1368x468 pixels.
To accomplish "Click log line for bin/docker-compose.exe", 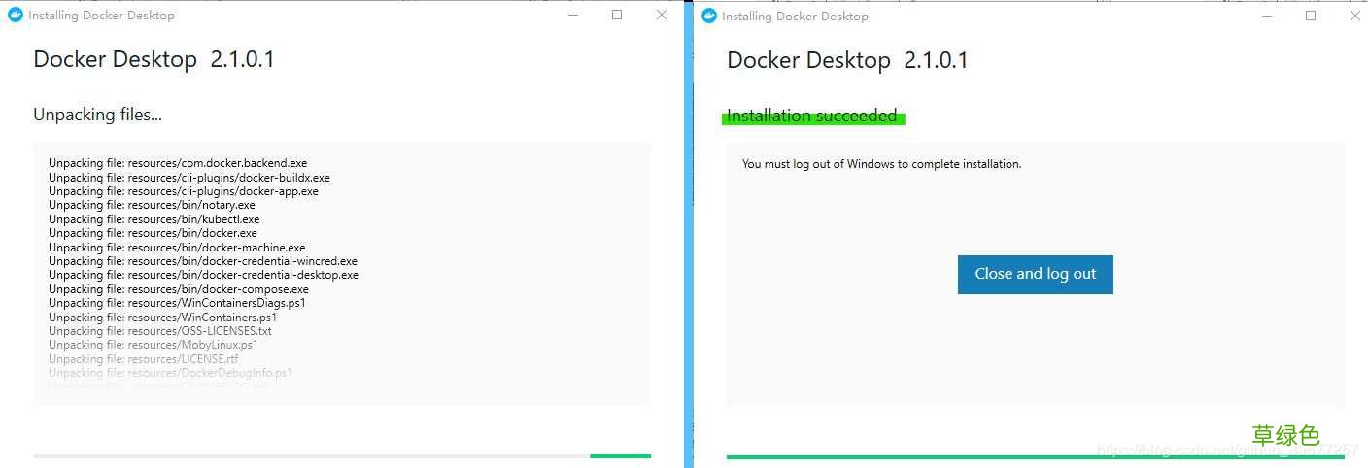I will (179, 289).
